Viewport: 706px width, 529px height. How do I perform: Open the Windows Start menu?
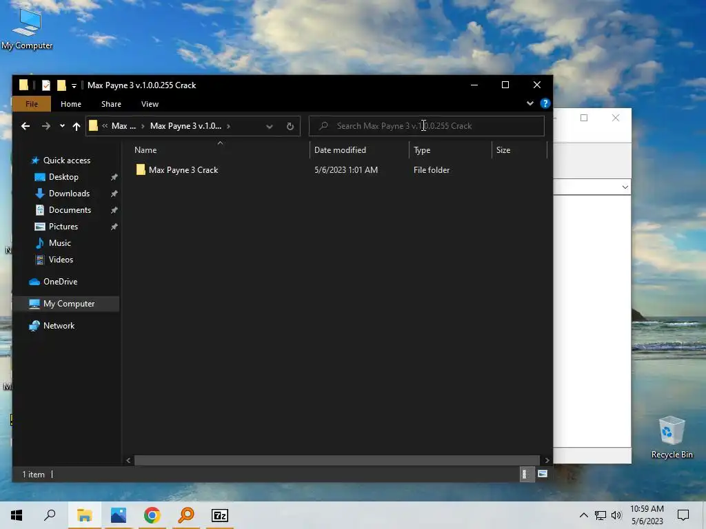point(17,515)
